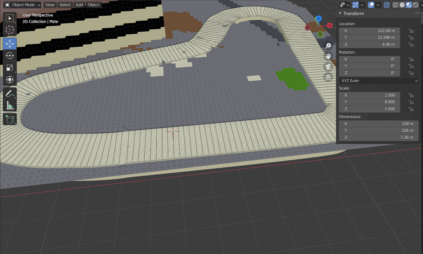Toggle camera view icon
Viewport: 423px width, 254px height.
click(x=328, y=67)
